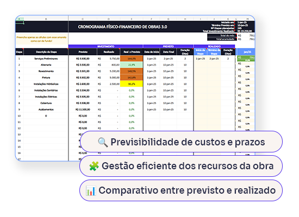Screen dimensions: 299x217
Task: Select the 'Cobertura' cell
Action: click(46, 103)
